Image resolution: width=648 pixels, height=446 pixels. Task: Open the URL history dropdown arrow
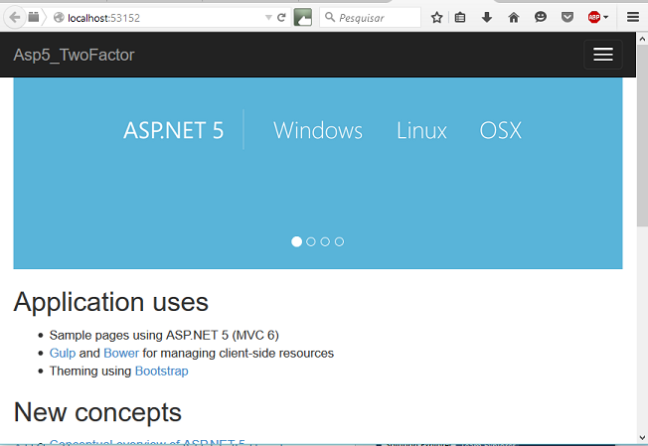click(268, 17)
